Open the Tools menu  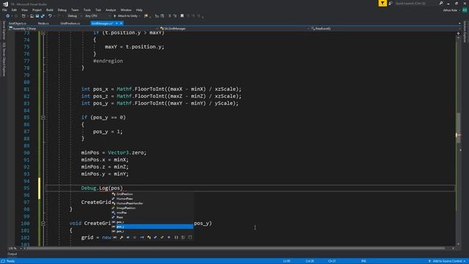point(86,10)
